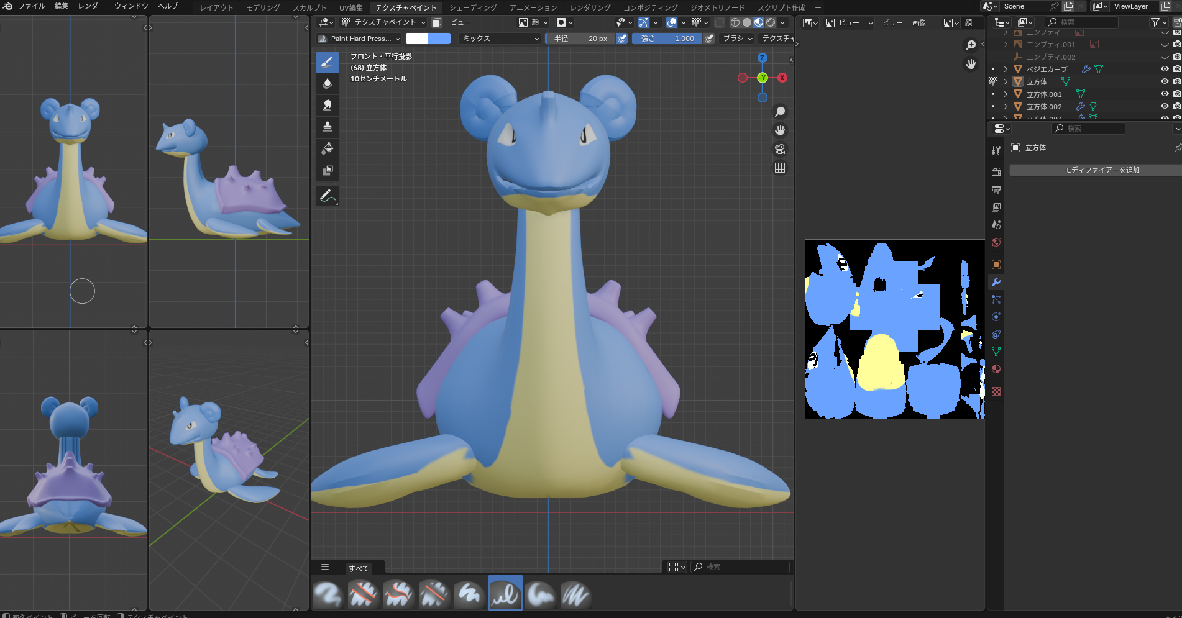This screenshot has height=618, width=1182.
Task: Hide ベジエカーブ using its eye icon
Action: (x=1165, y=69)
